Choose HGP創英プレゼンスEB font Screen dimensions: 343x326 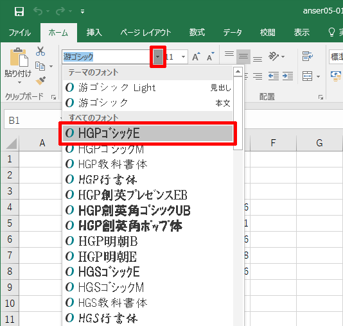coord(148,195)
